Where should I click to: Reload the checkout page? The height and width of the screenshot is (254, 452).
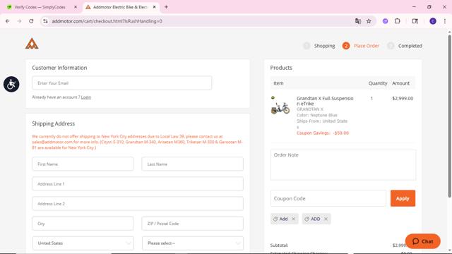pyautogui.click(x=31, y=21)
